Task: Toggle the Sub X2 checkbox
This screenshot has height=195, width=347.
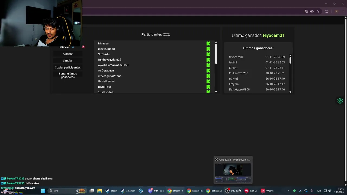Action: click(83, 47)
